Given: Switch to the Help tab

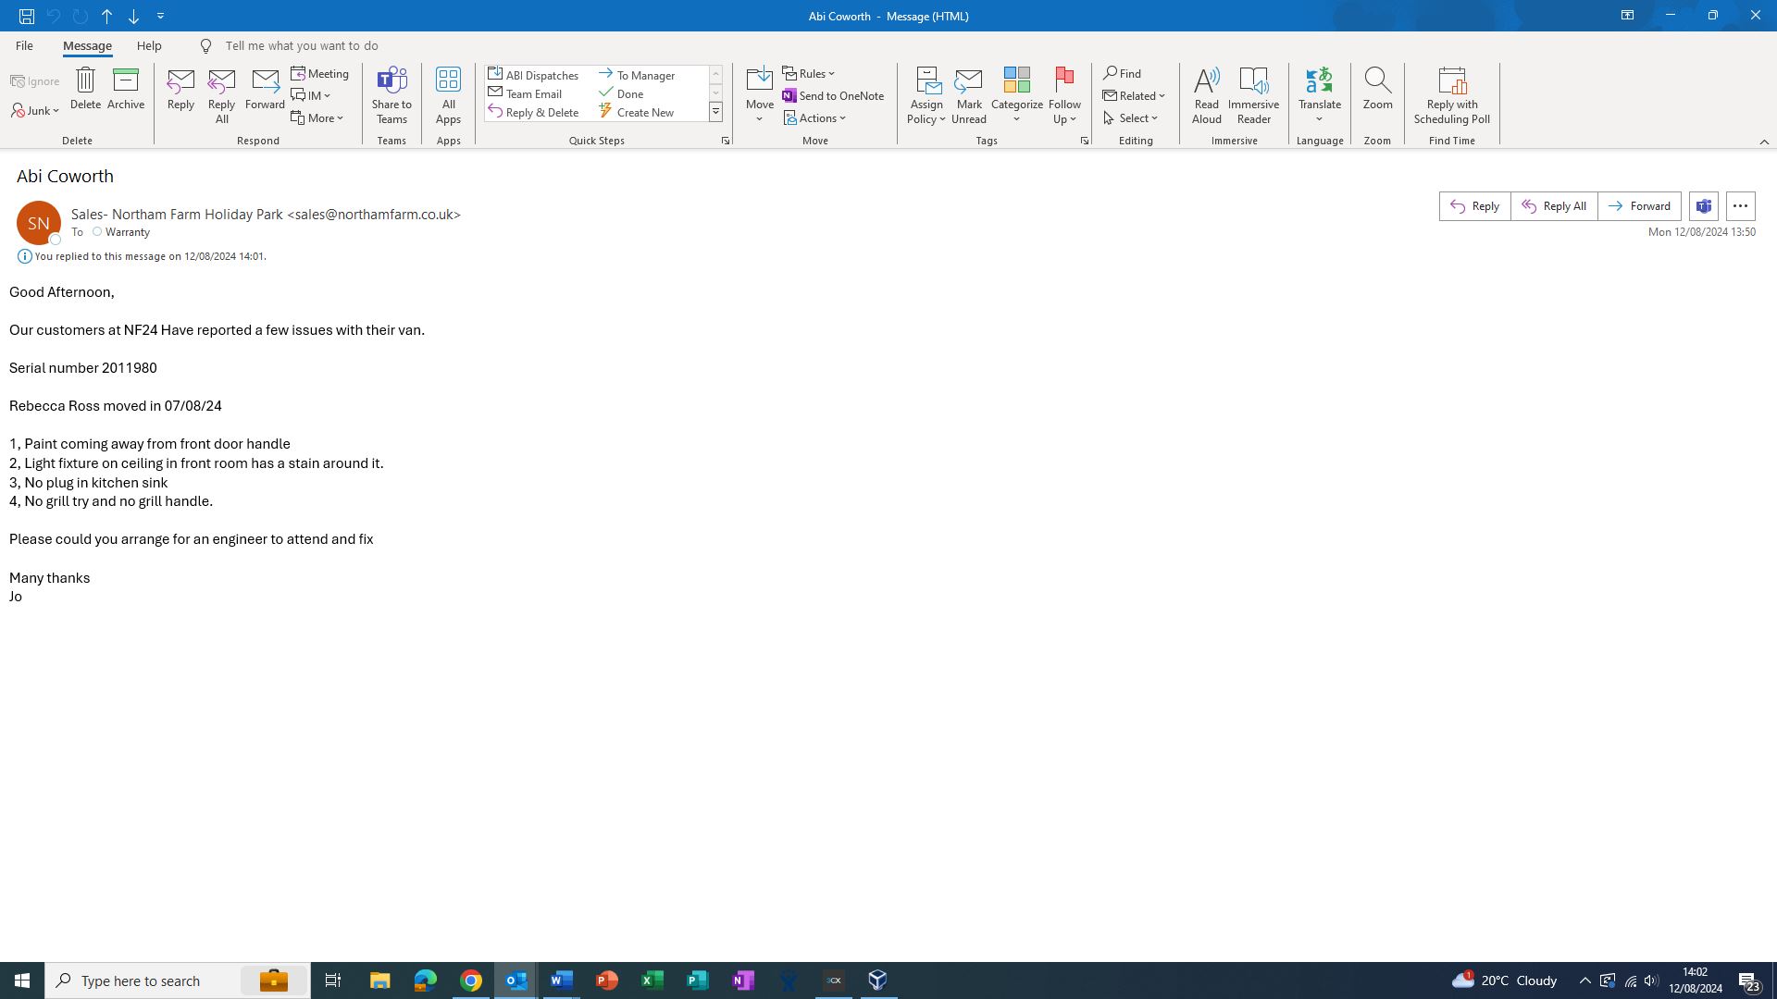Looking at the screenshot, I should [x=149, y=45].
